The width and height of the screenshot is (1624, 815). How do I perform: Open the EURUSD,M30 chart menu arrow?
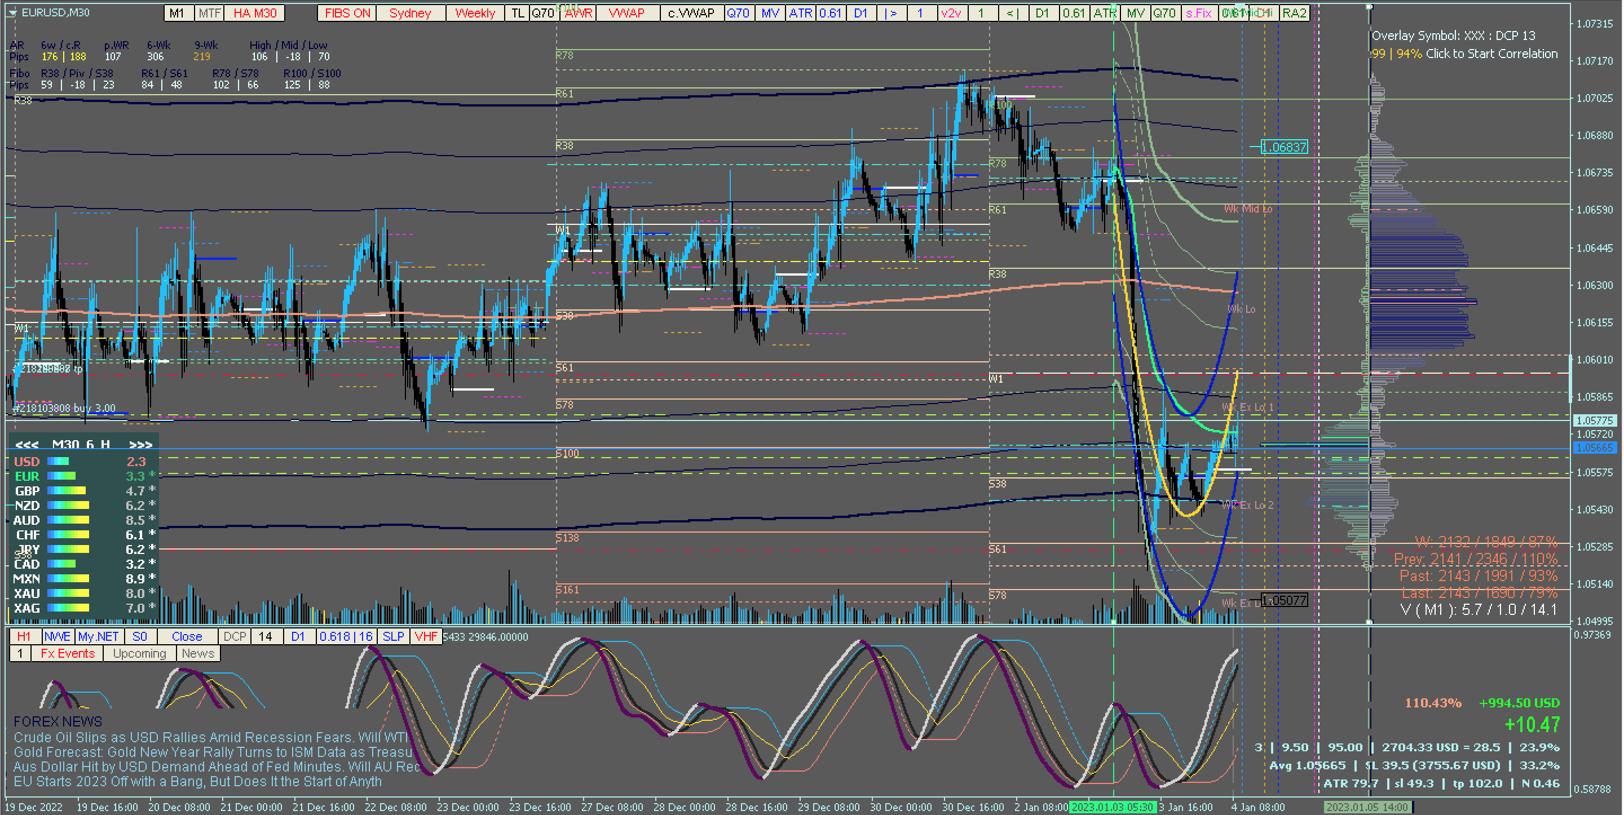coord(12,12)
